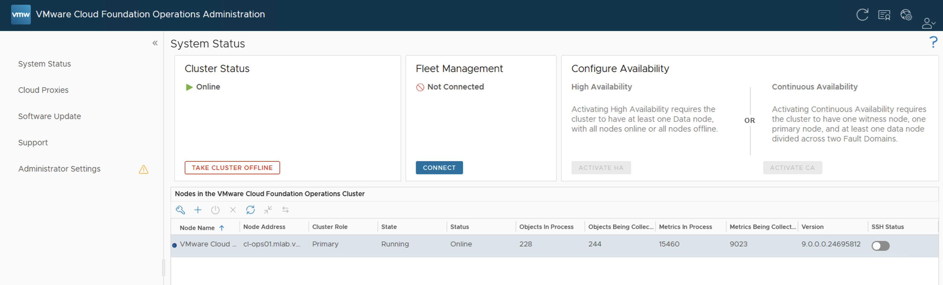Open the SSL certificate icon in header

point(884,15)
